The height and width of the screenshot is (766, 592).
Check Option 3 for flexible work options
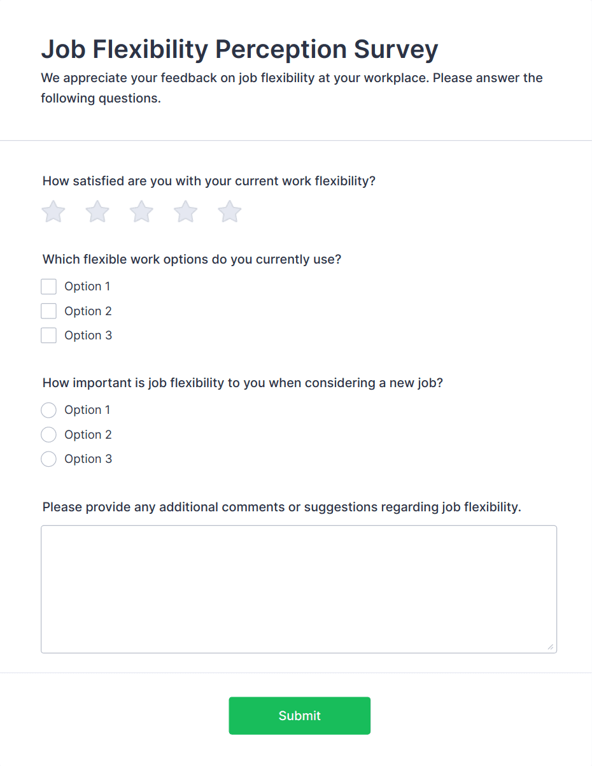coord(48,335)
